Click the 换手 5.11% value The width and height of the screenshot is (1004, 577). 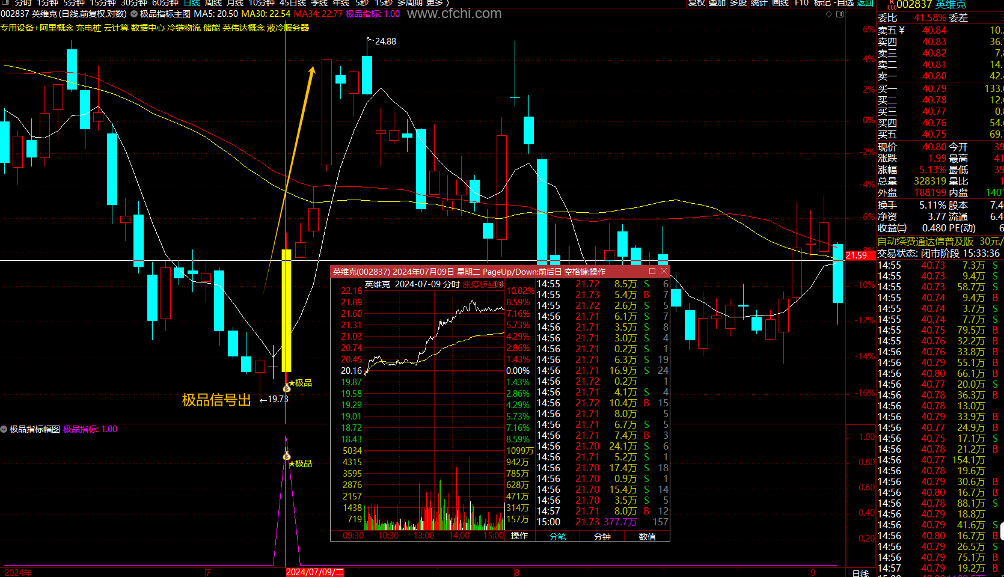pos(933,205)
